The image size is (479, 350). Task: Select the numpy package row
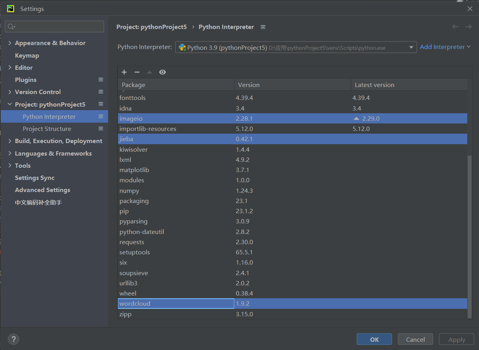pyautogui.click(x=293, y=190)
